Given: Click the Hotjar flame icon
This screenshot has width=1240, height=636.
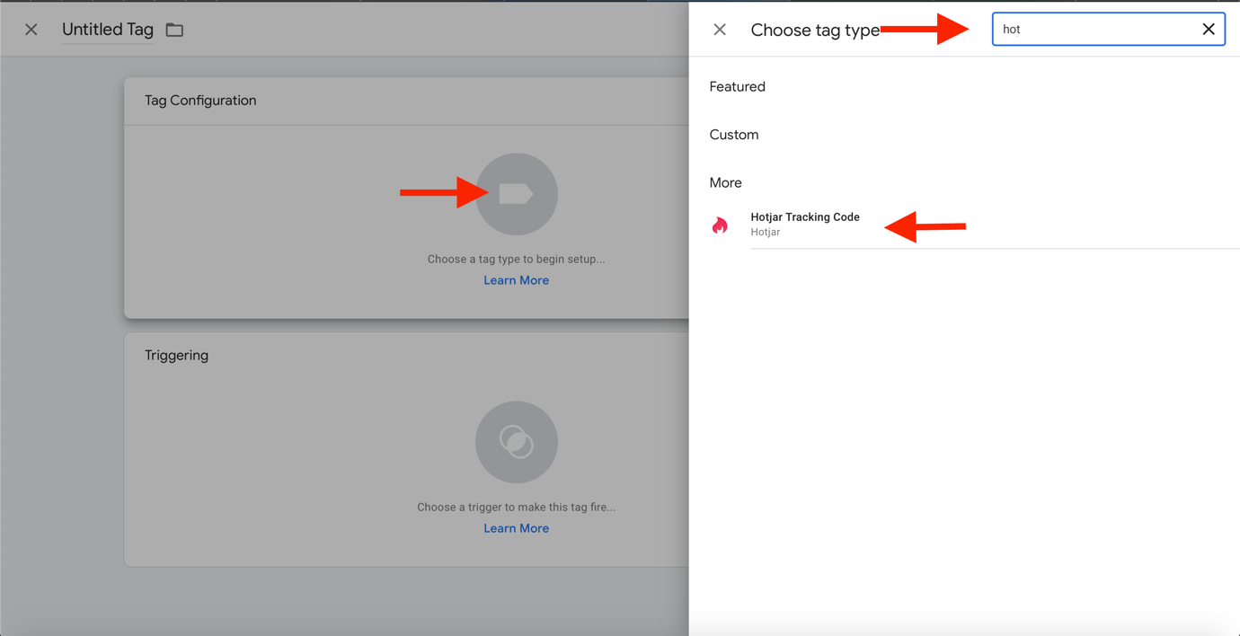Looking at the screenshot, I should 720,225.
